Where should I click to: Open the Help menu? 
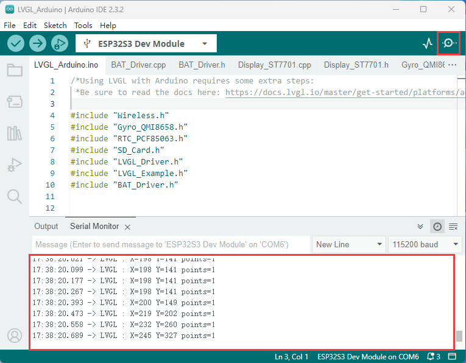click(x=108, y=25)
